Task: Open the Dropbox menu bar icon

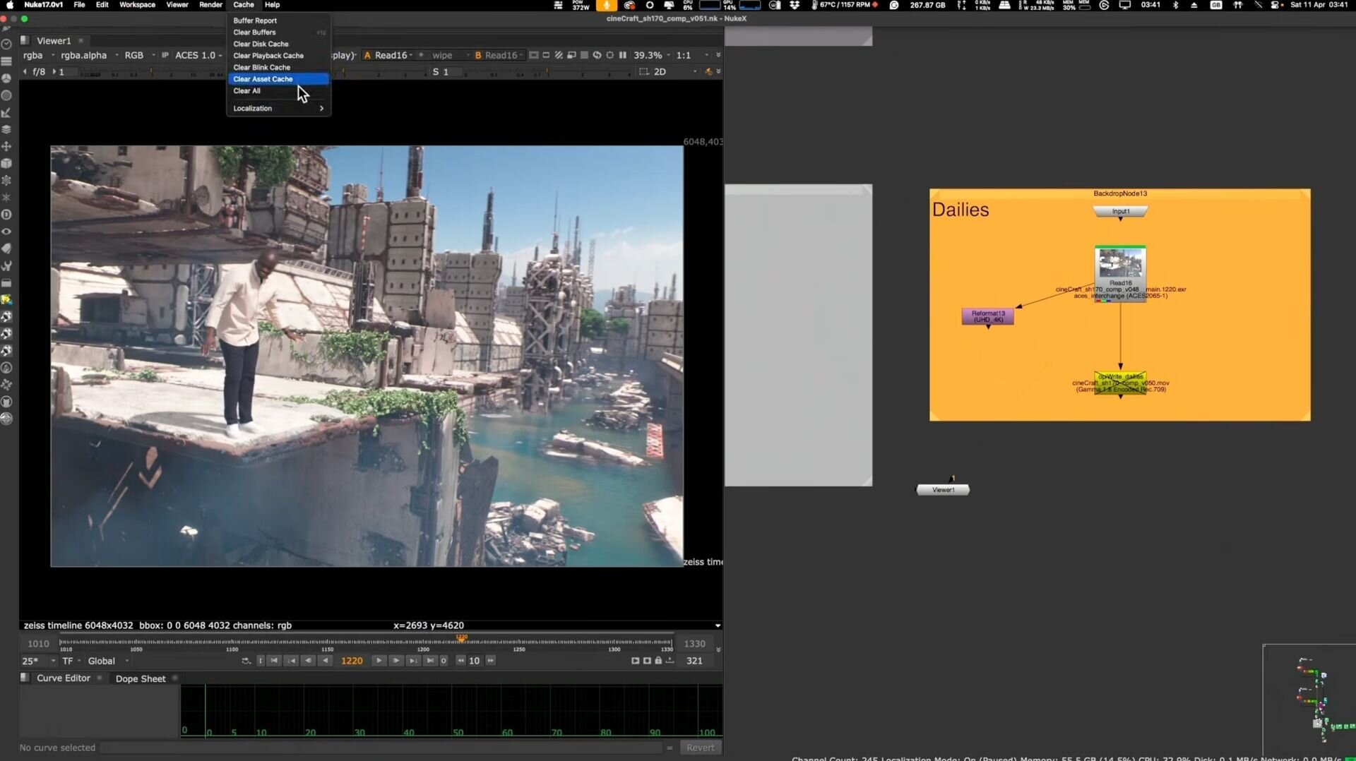Action: click(x=795, y=5)
